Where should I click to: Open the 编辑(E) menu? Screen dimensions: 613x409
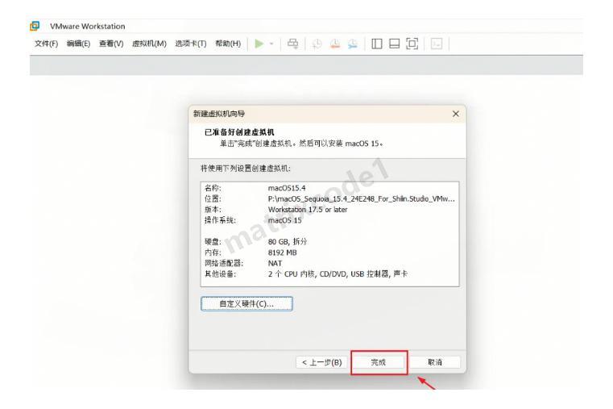coord(78,44)
